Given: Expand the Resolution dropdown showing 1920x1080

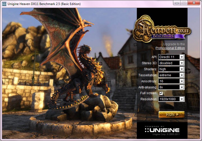Looking at the screenshot, I should point(171,99).
